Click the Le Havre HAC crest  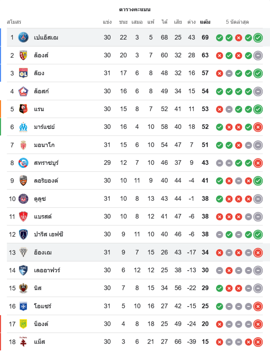click(x=23, y=270)
